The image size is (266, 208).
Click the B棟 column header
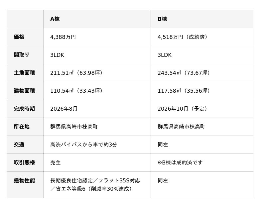click(x=162, y=19)
